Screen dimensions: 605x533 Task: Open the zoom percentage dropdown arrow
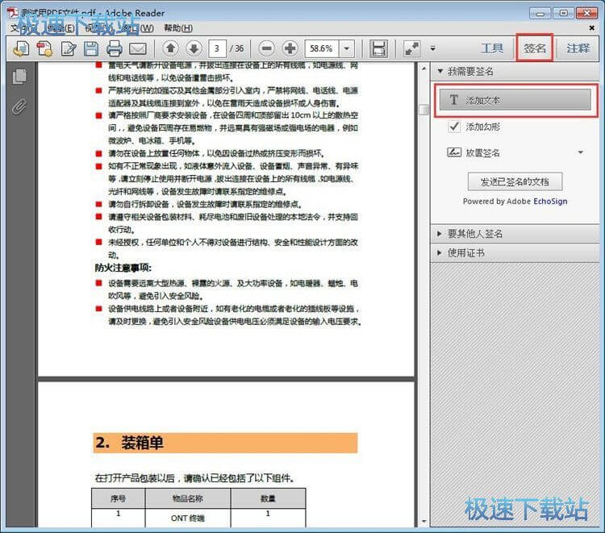[347, 48]
